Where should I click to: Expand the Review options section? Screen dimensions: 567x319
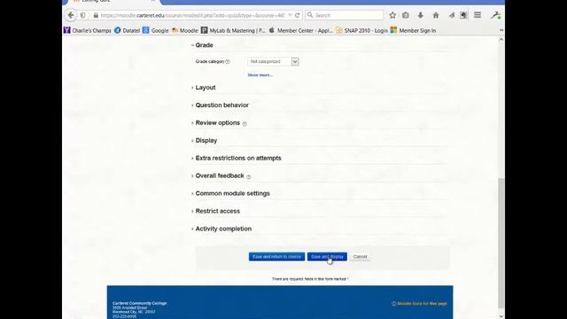click(x=216, y=123)
